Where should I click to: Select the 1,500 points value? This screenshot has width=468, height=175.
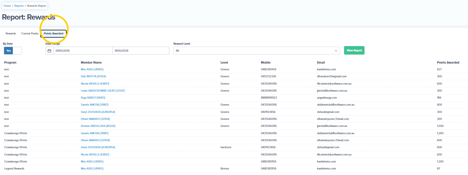pos(440,126)
